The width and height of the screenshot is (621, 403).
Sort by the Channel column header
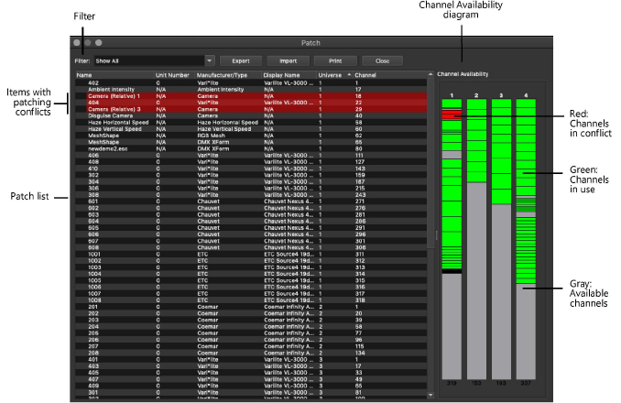[x=389, y=75]
